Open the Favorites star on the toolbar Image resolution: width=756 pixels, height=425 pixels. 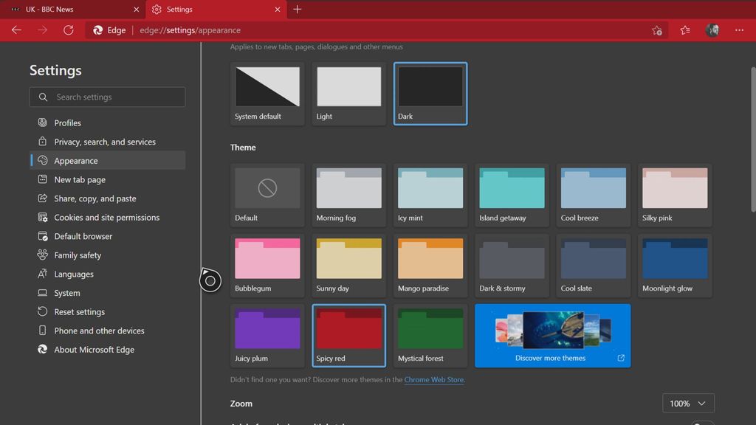684,30
